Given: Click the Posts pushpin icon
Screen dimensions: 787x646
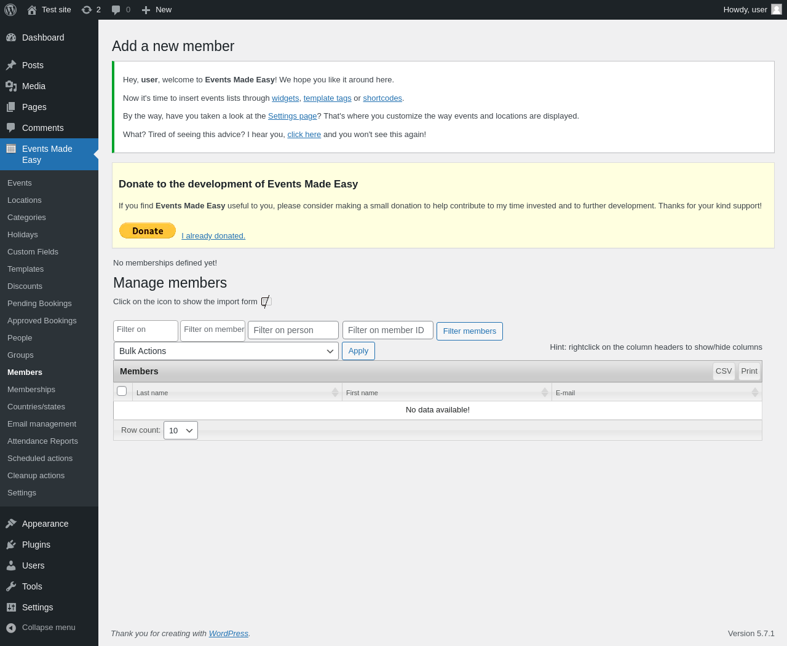Looking at the screenshot, I should pyautogui.click(x=11, y=65).
